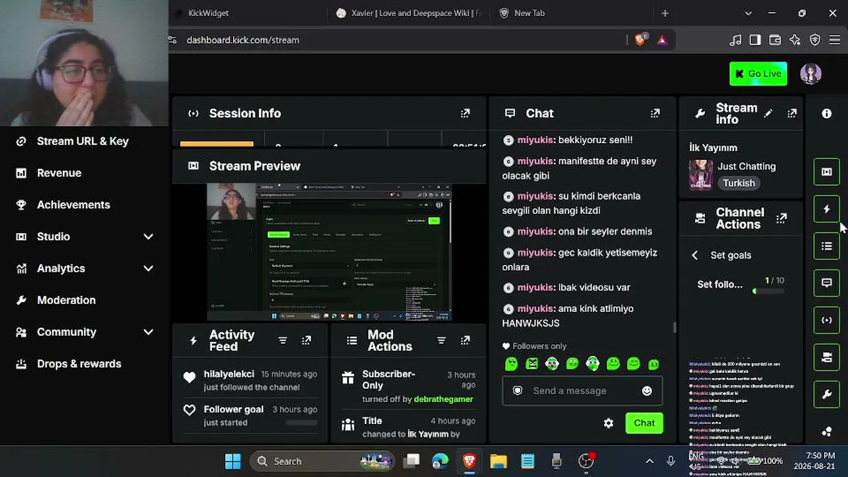
Task: Insert the first green emote
Action: 511,364
